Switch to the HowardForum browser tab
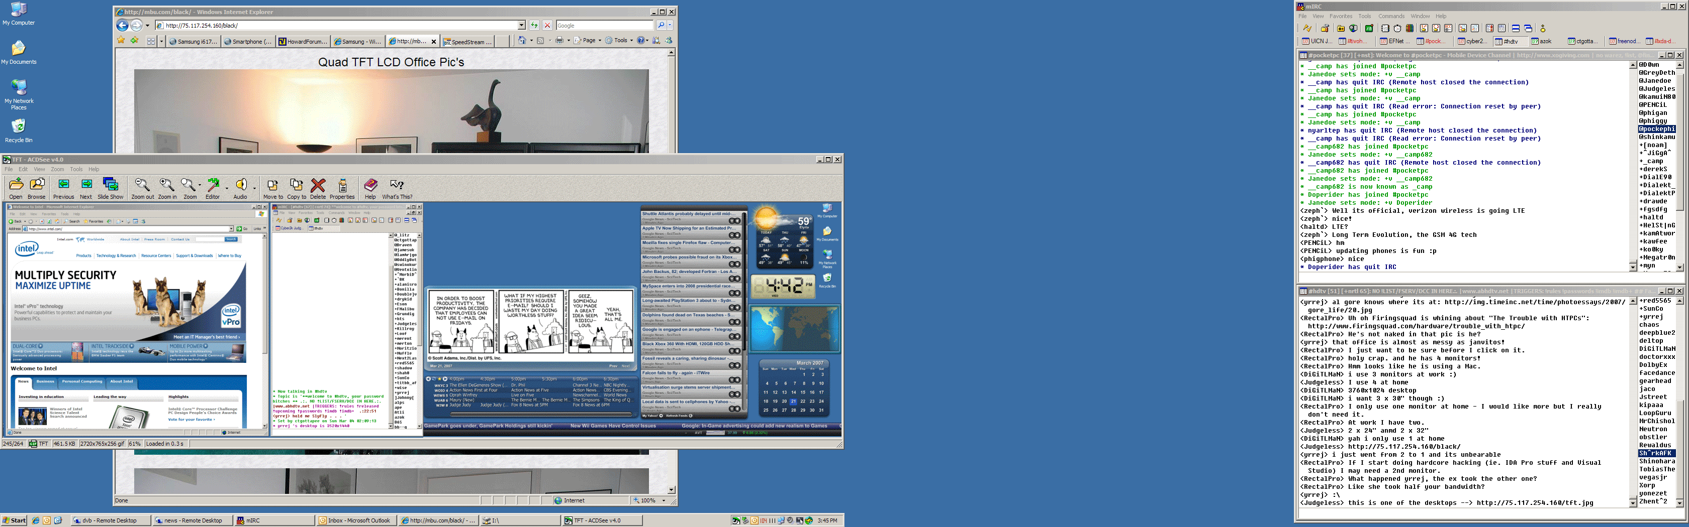This screenshot has height=527, width=1689. coord(302,41)
